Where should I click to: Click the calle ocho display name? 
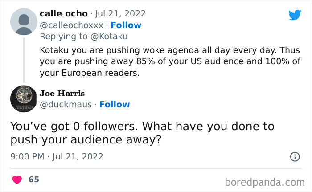pyautogui.click(x=64, y=14)
